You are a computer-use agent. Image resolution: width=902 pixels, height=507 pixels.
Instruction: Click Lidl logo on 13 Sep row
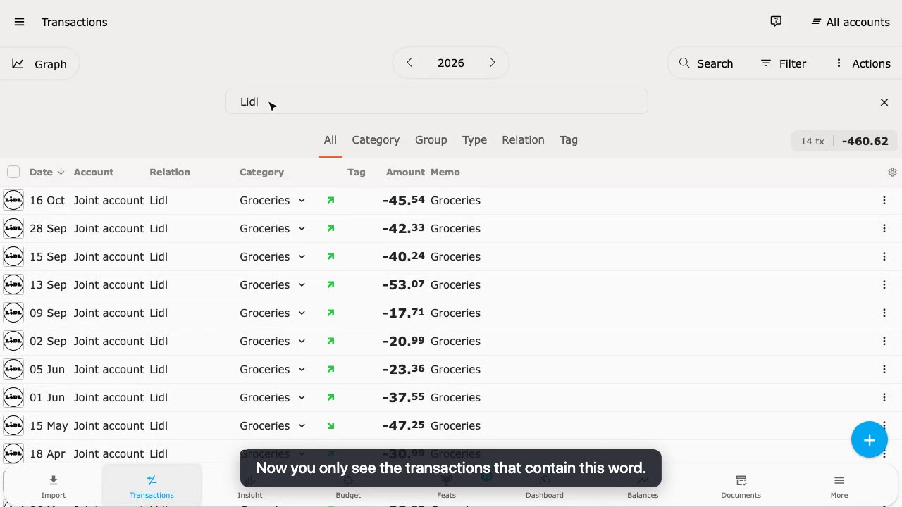(x=13, y=284)
